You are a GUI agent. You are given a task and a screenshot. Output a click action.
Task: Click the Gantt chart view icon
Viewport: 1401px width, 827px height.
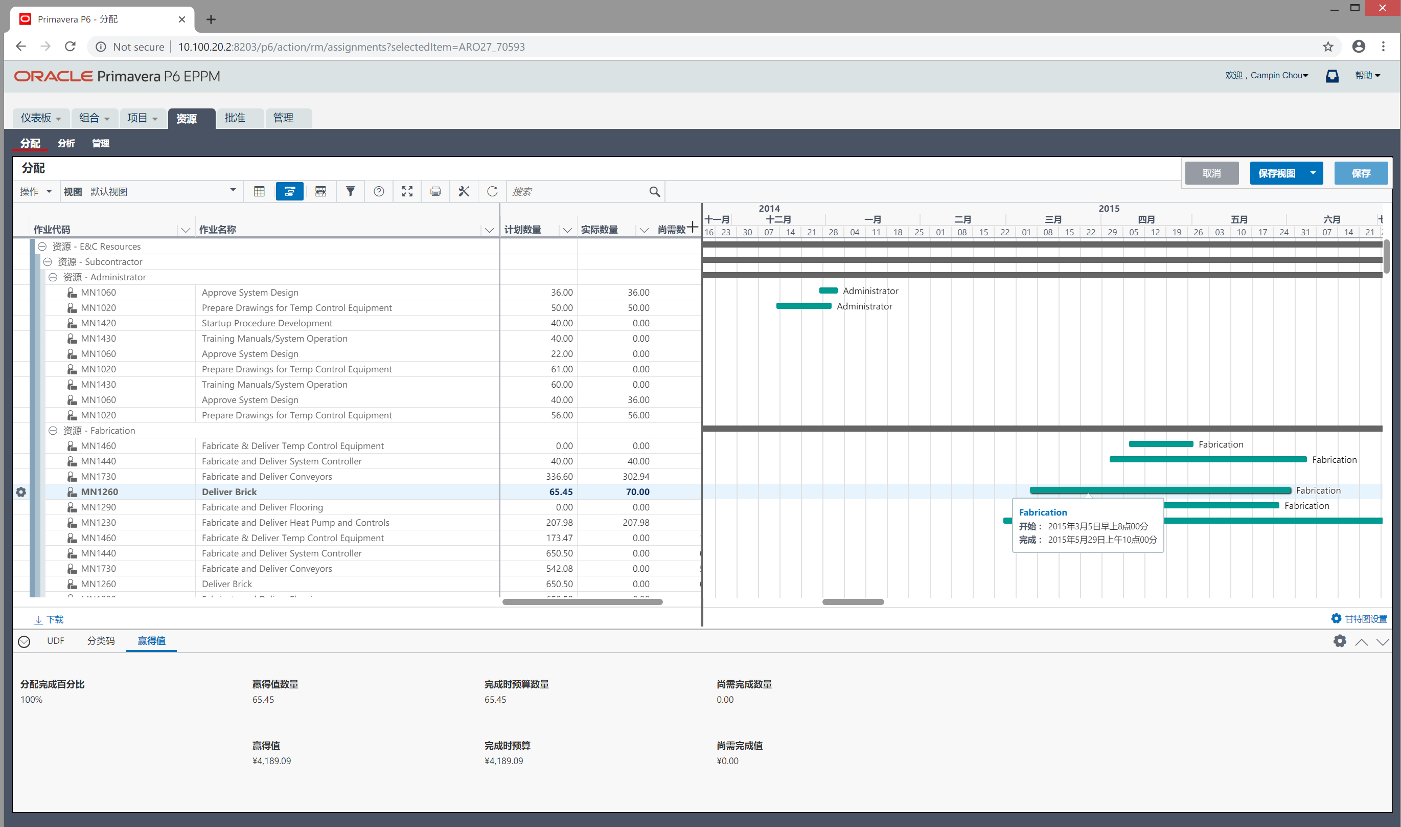(x=290, y=191)
